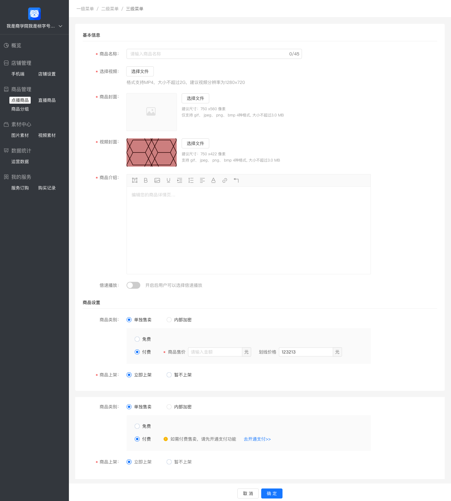Toggle the 倍速播放 switch on

tap(133, 285)
